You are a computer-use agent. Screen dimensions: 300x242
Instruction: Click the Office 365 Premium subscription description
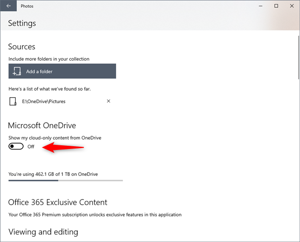pyautogui.click(x=95, y=215)
